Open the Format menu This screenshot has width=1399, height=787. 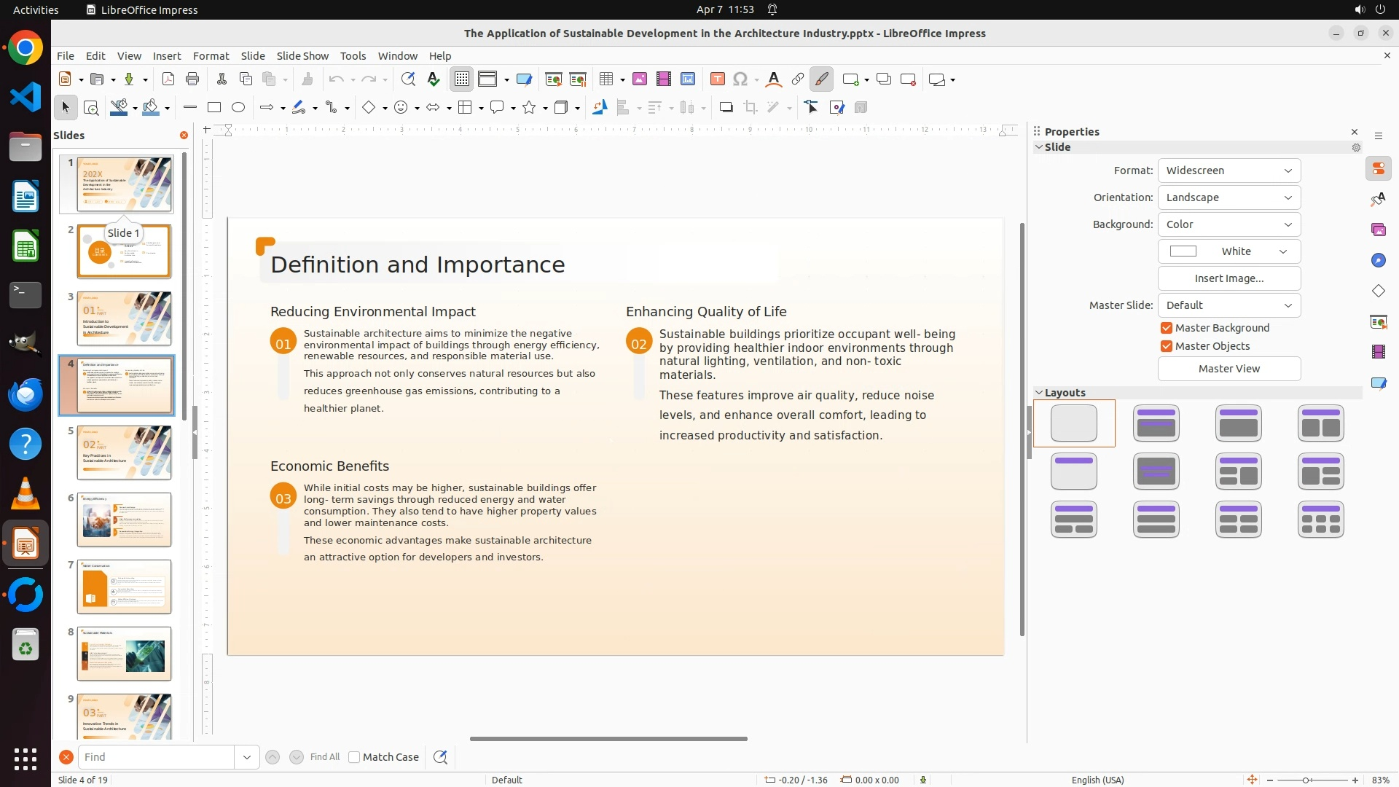(211, 56)
